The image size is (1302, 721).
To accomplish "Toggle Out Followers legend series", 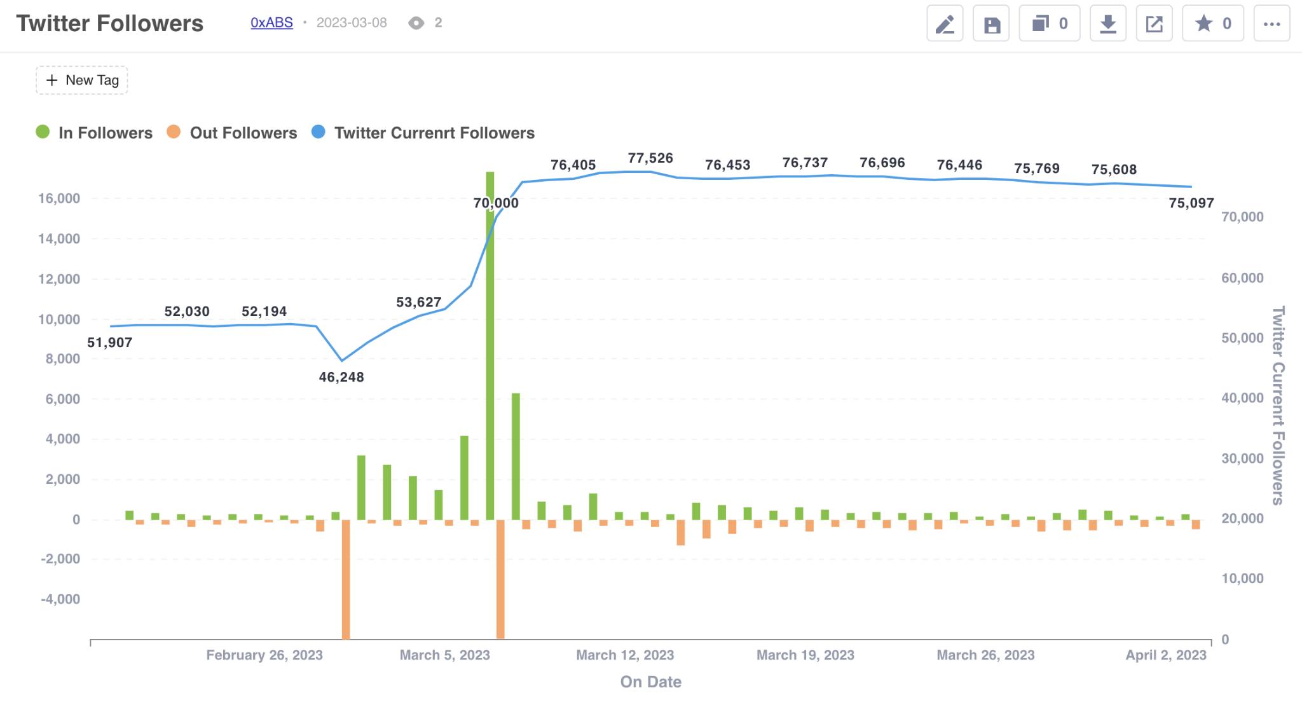I will 232,133.
